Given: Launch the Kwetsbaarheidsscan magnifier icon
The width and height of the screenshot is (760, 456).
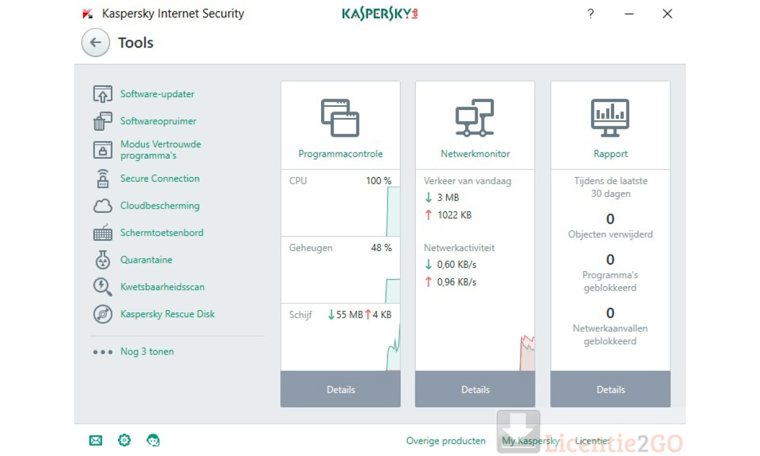Looking at the screenshot, I should click(x=103, y=287).
